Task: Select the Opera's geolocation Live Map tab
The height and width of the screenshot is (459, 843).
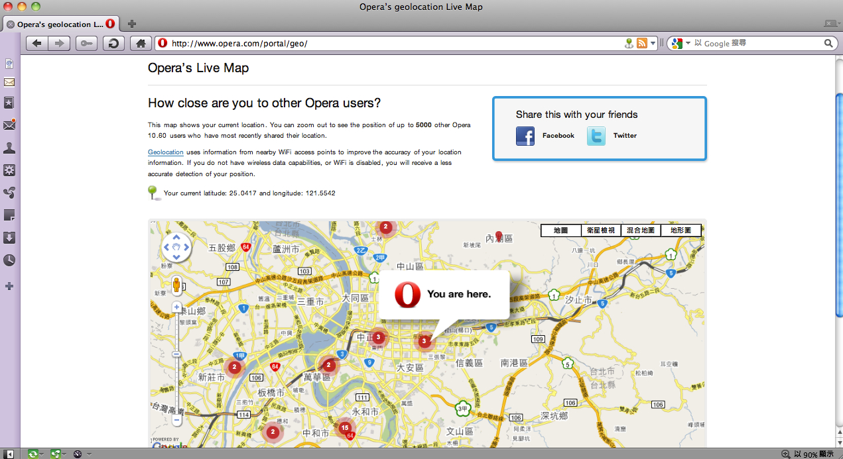Action: point(60,25)
